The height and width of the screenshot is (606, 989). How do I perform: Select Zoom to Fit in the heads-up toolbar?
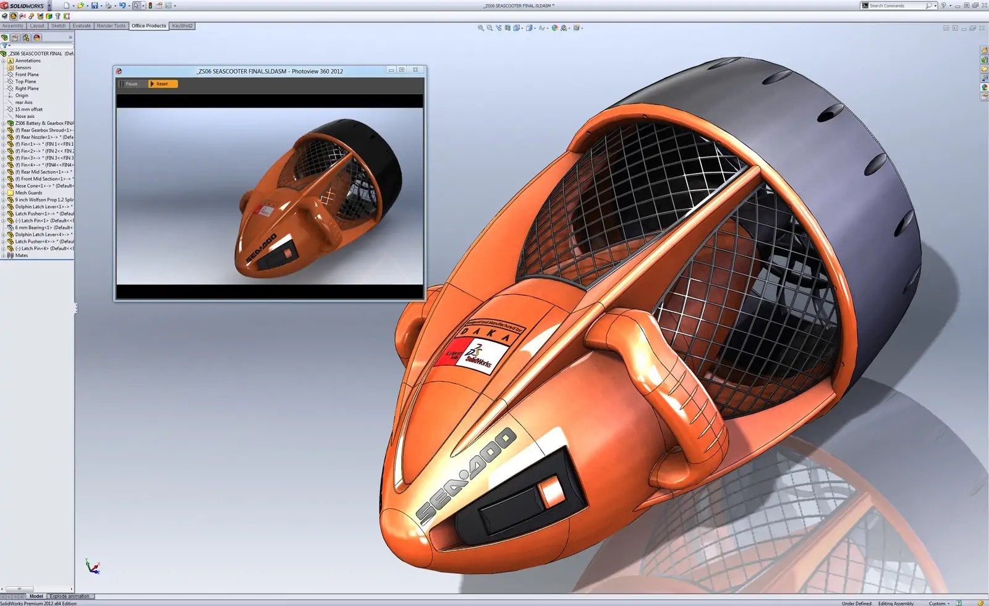coord(482,28)
